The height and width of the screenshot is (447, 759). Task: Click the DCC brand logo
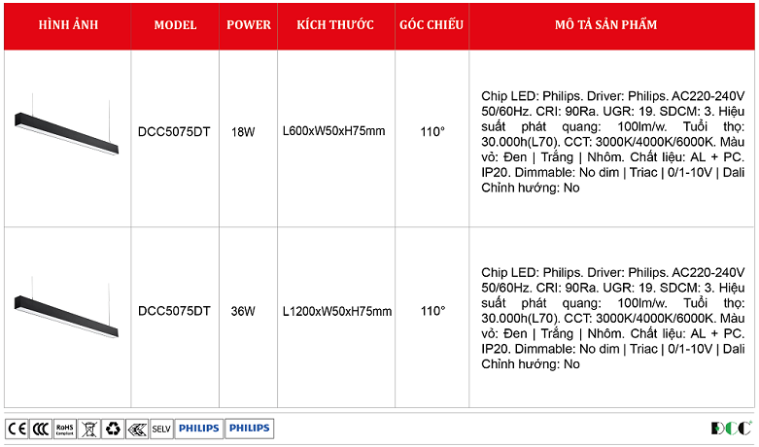click(731, 428)
